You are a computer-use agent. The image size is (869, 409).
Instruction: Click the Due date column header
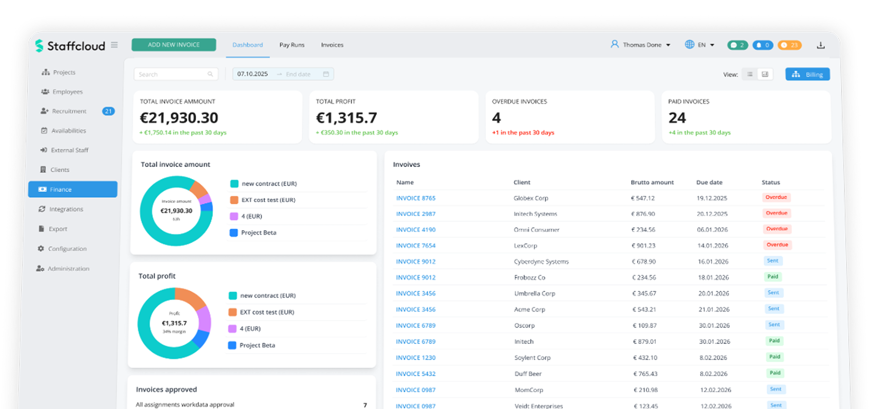pos(709,182)
